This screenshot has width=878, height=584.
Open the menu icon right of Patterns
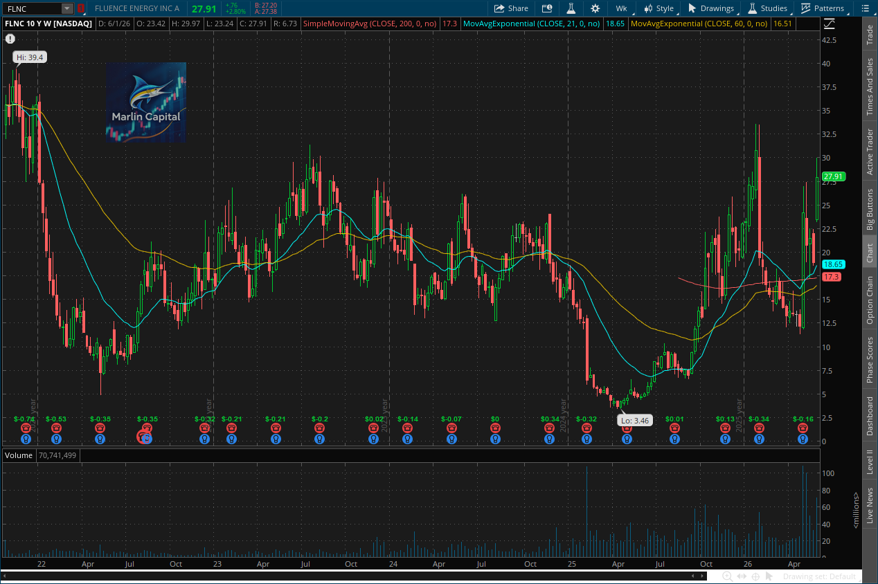(x=865, y=8)
